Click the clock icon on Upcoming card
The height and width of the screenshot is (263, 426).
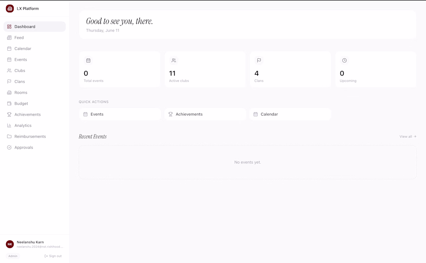coord(344,60)
